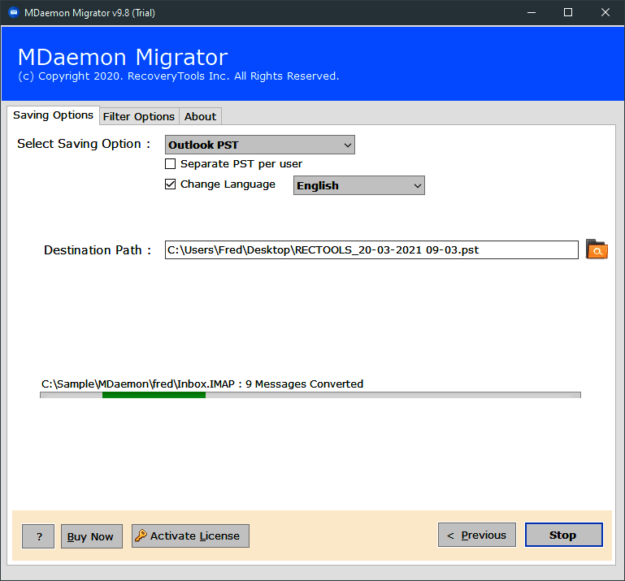Viewport: 625px width, 581px height.
Task: Open the About tab
Action: click(200, 116)
